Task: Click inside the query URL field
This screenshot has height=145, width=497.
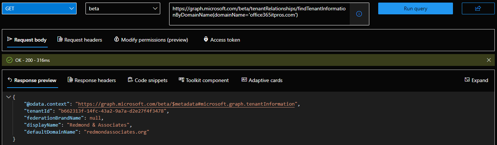Action: click(259, 14)
